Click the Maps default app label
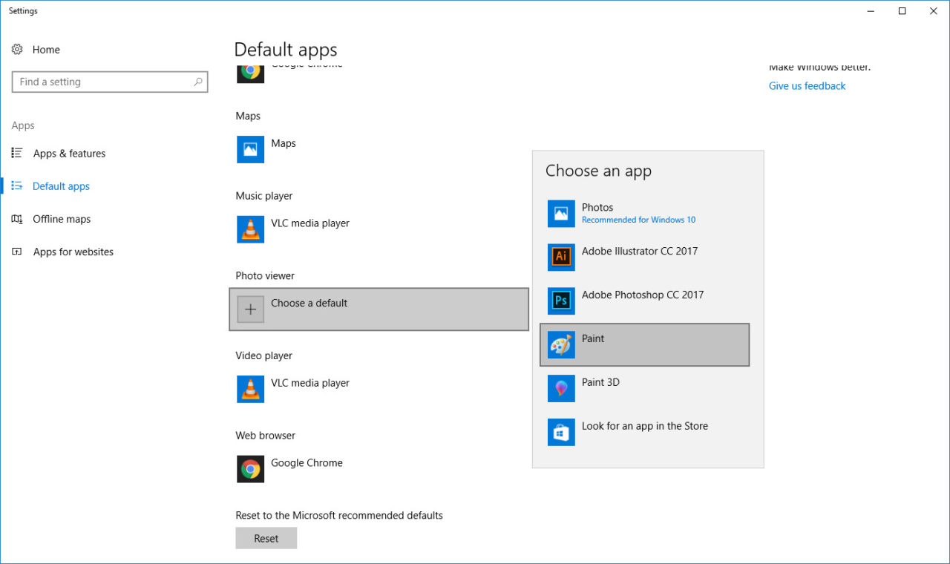Image resolution: width=950 pixels, height=564 pixels. pos(284,143)
